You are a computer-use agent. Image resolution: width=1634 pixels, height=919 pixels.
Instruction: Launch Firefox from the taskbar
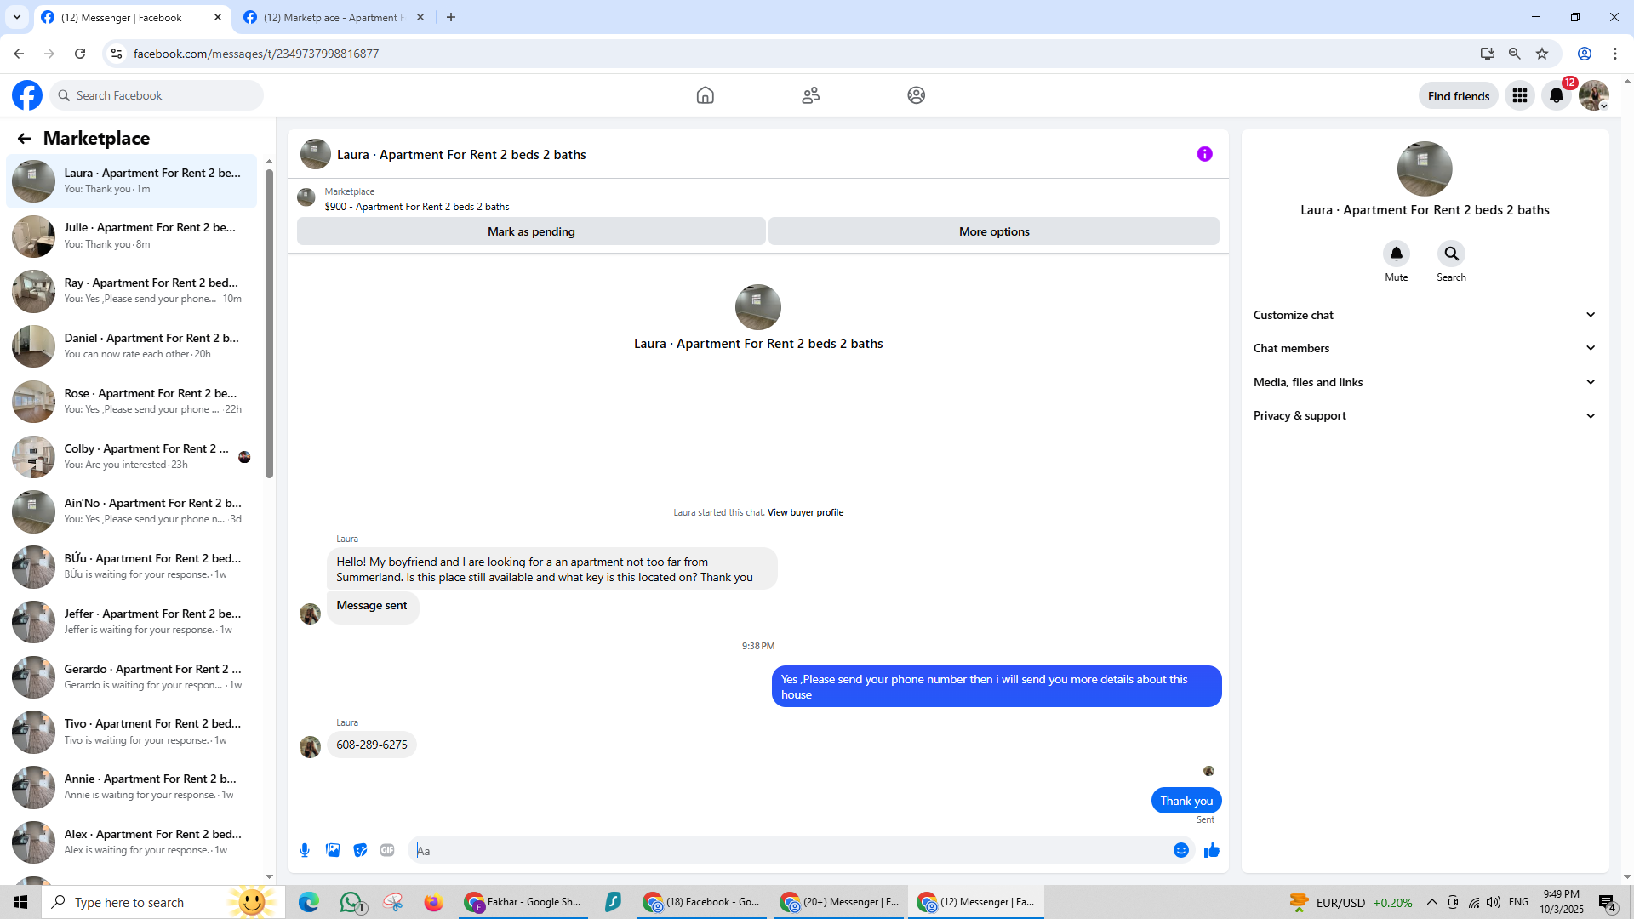(434, 902)
